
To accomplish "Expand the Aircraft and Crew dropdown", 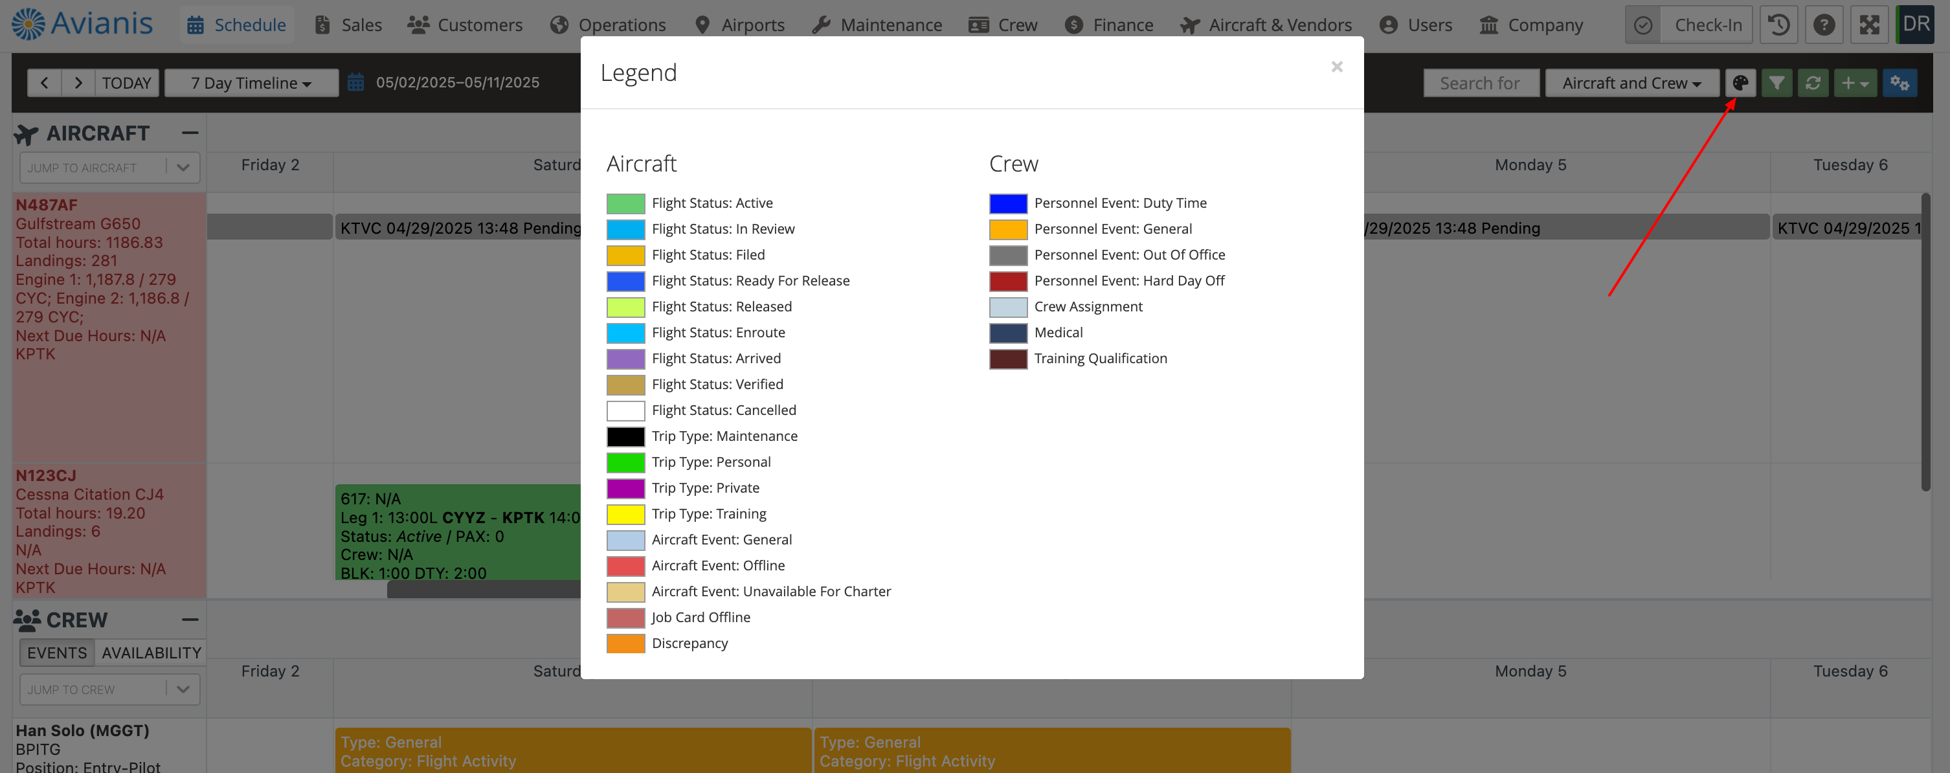I will tap(1631, 84).
